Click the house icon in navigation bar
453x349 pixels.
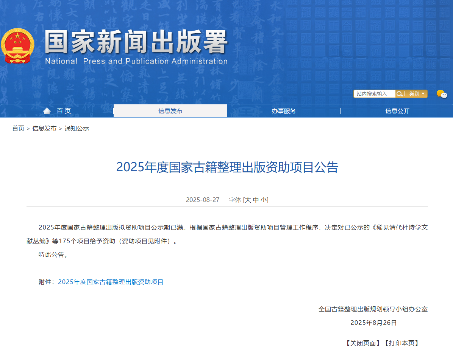[47, 111]
